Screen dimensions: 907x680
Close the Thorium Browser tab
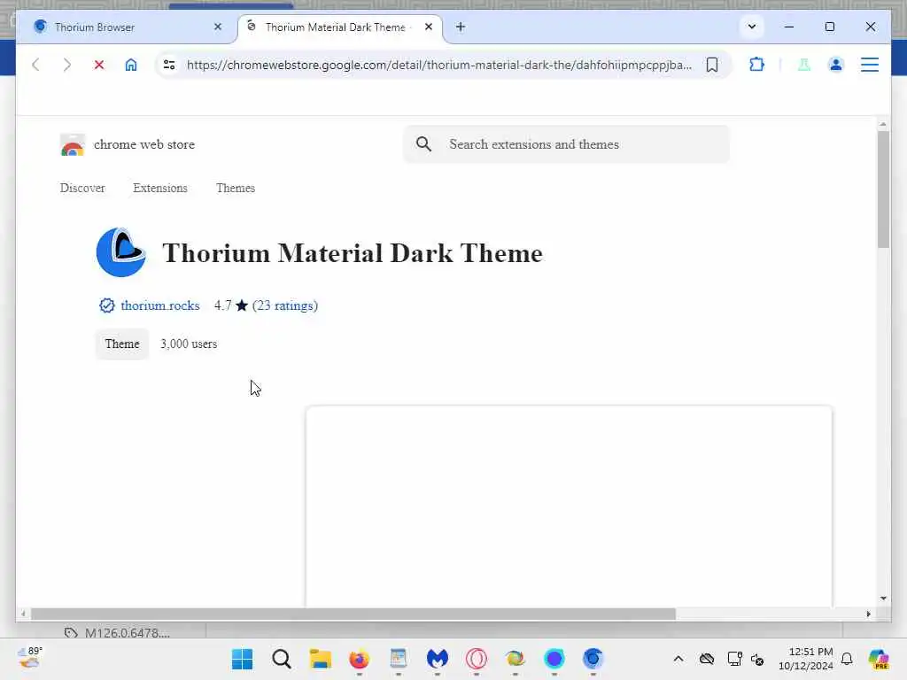pyautogui.click(x=218, y=27)
